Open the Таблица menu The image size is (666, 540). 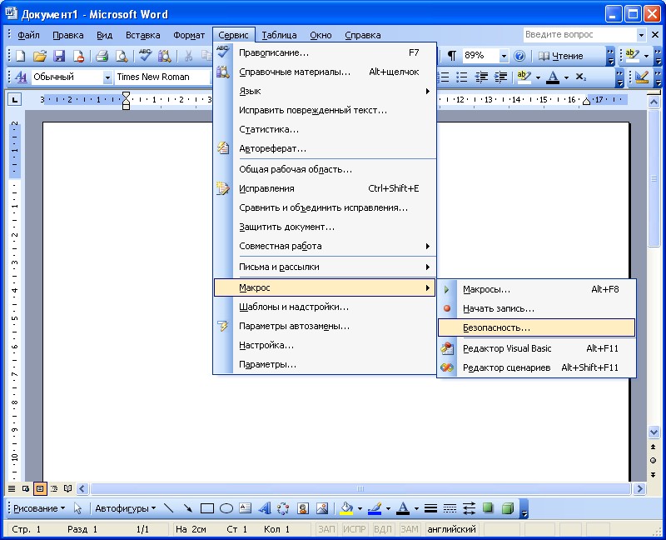(279, 35)
